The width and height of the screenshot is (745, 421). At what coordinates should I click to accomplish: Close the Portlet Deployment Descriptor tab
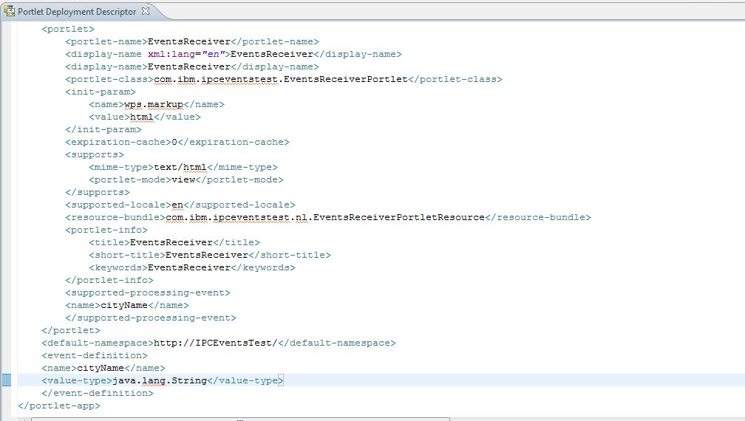point(145,11)
